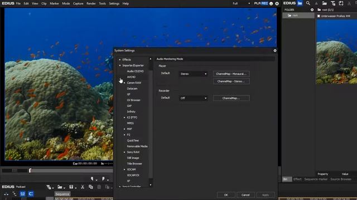The image size is (357, 200).
Task: Select XDCAM EX in settings tree
Action: click(x=133, y=175)
